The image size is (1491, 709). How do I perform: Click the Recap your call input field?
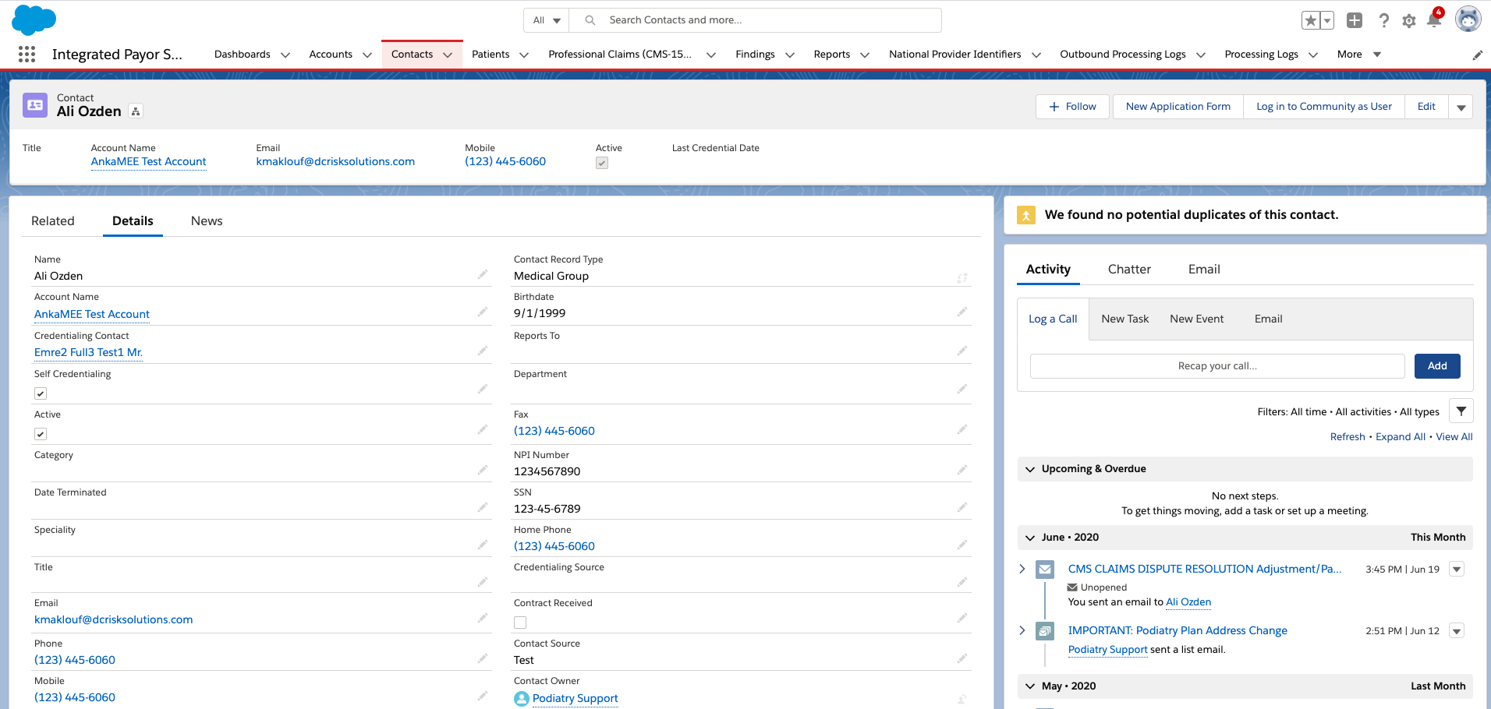click(x=1217, y=366)
